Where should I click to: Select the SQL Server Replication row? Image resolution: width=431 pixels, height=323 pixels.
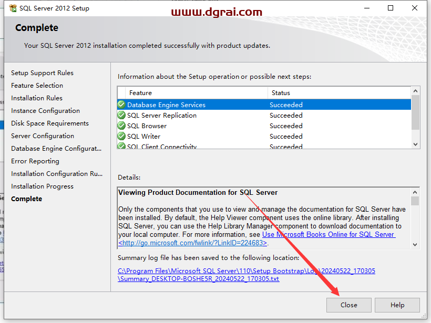[x=264, y=116]
